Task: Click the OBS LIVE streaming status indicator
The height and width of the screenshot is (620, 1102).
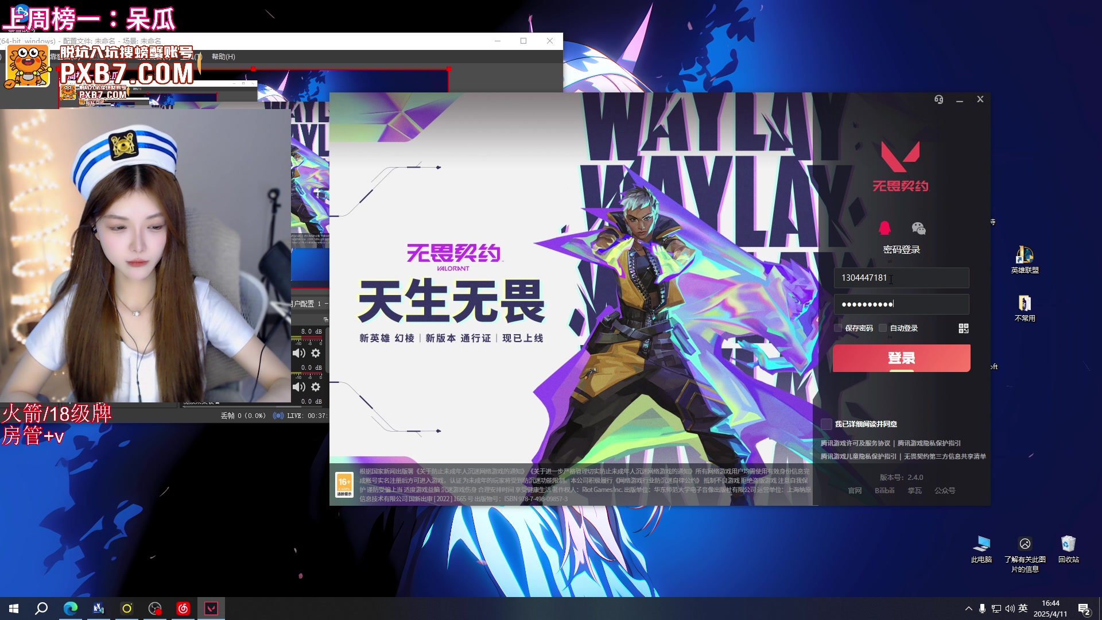Action: pyautogui.click(x=299, y=416)
